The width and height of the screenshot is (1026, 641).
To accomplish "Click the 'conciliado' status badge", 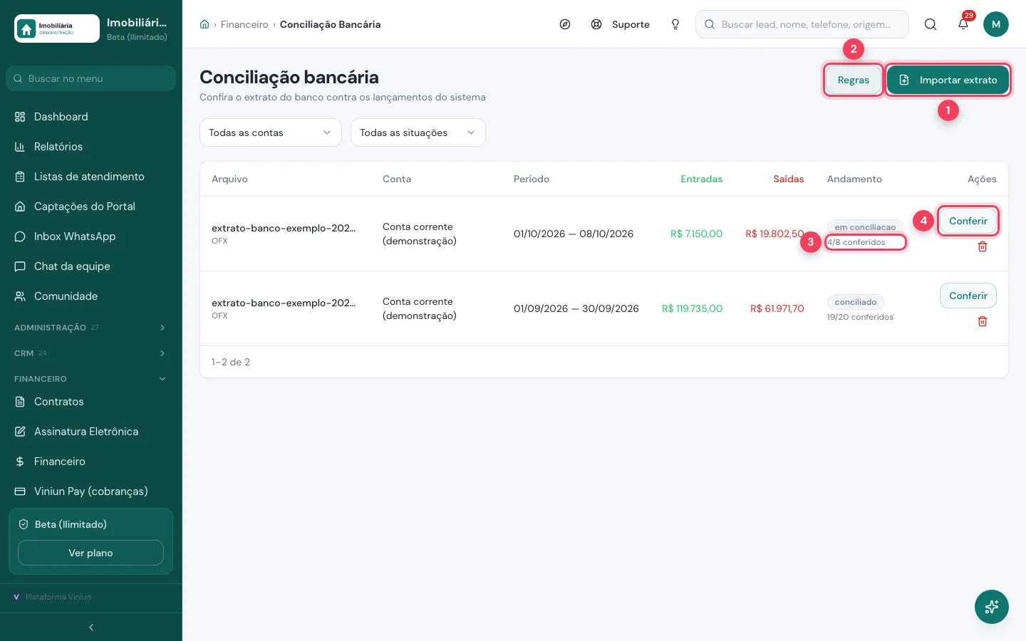I will [856, 302].
